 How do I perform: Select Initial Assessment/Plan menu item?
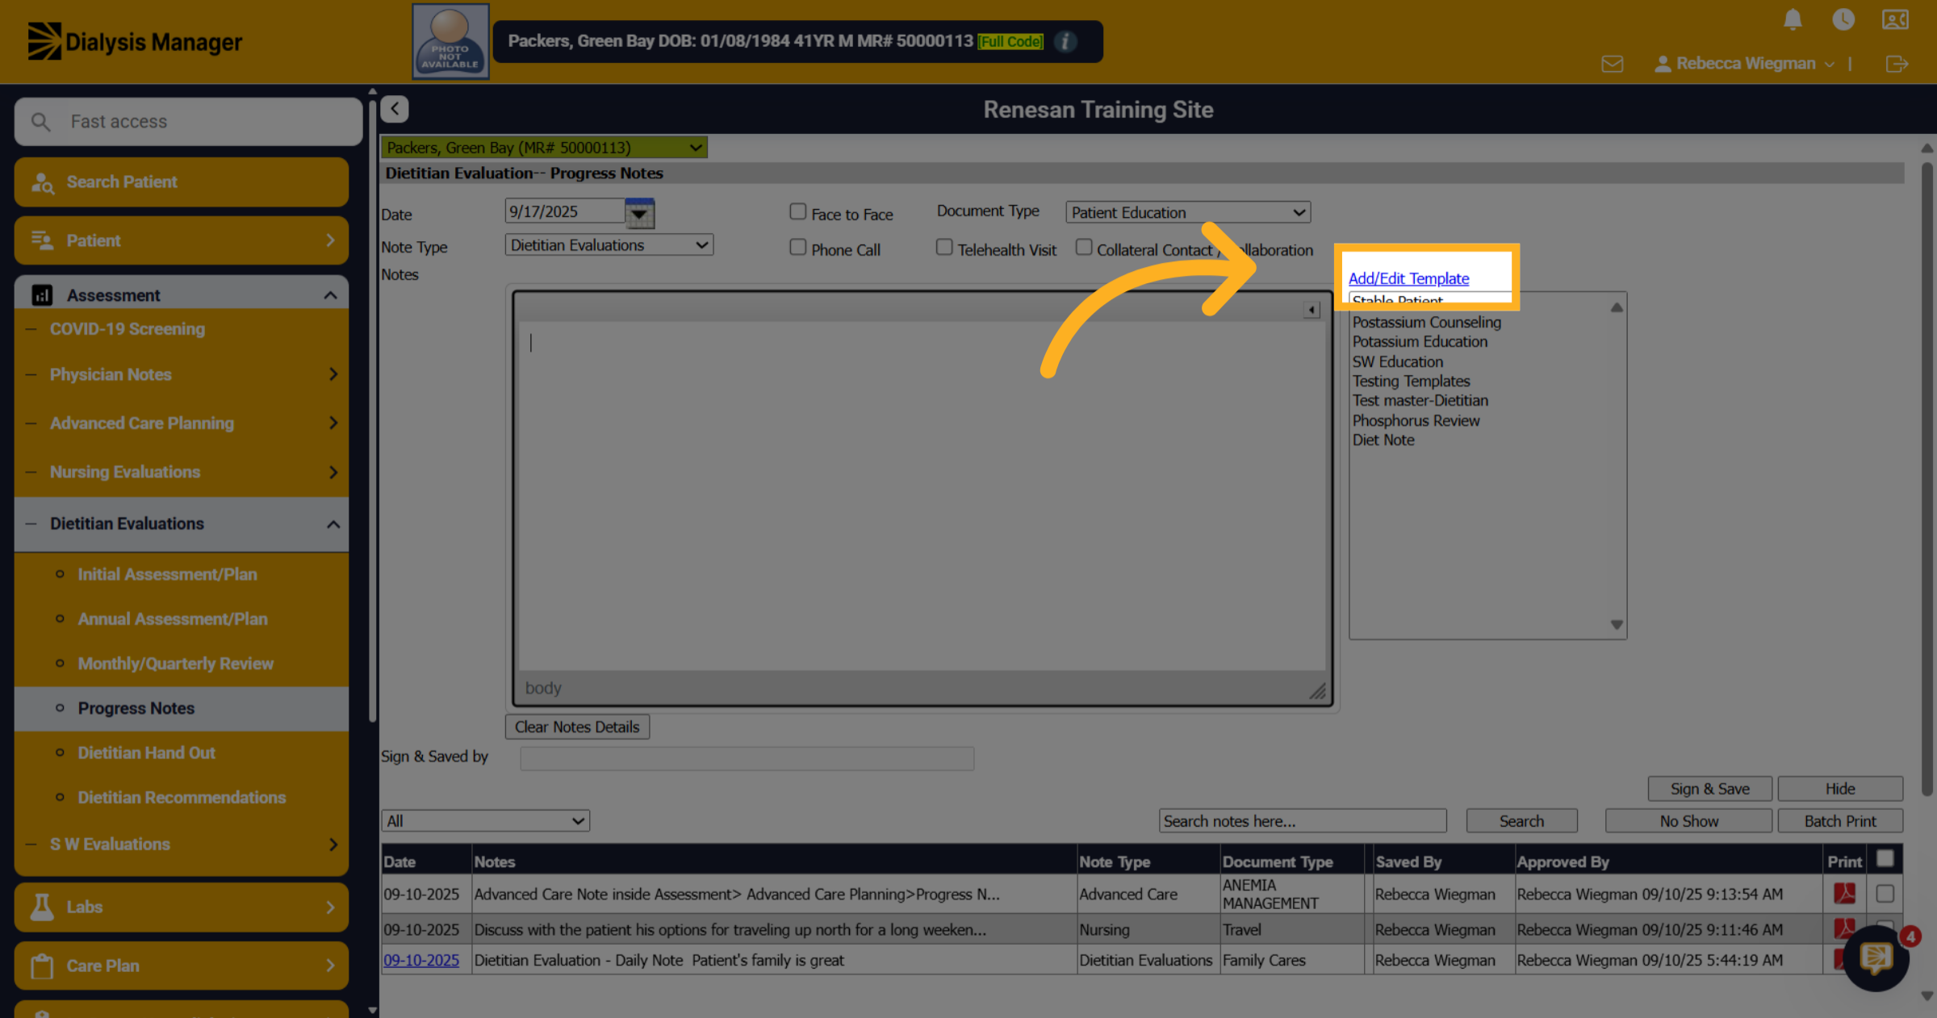(167, 574)
